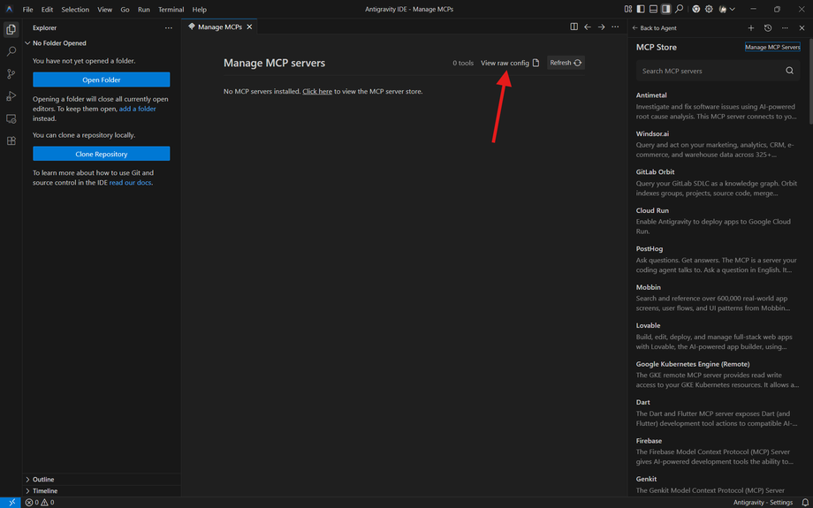Select the PostHog MCP server

coord(717,260)
